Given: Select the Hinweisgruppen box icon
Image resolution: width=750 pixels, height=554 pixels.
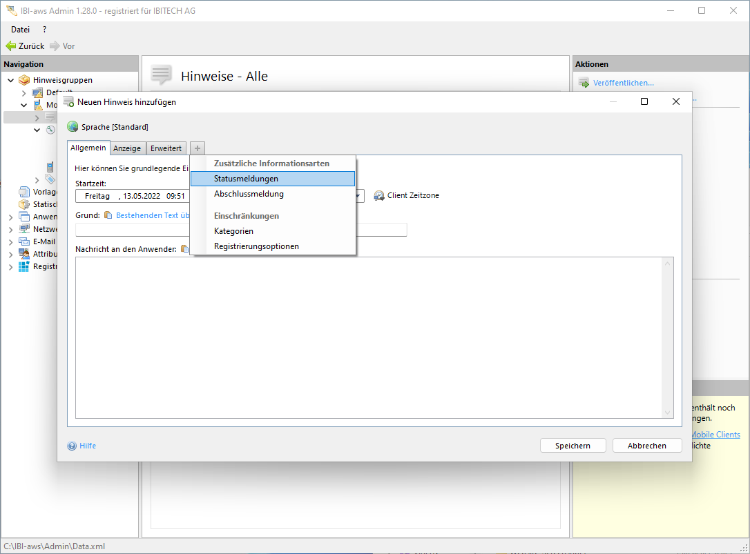Looking at the screenshot, I should [24, 80].
